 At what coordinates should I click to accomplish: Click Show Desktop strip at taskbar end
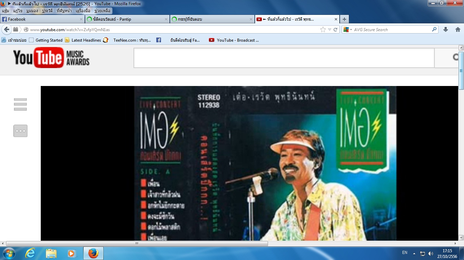coord(462,253)
